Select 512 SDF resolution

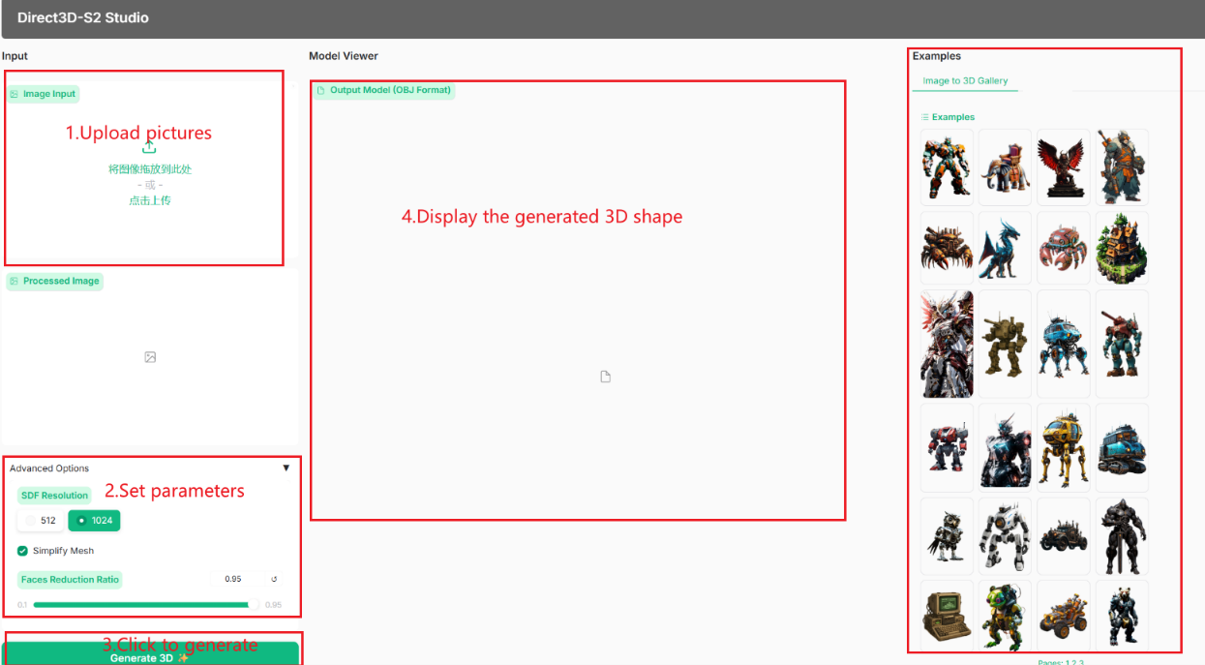click(x=41, y=521)
